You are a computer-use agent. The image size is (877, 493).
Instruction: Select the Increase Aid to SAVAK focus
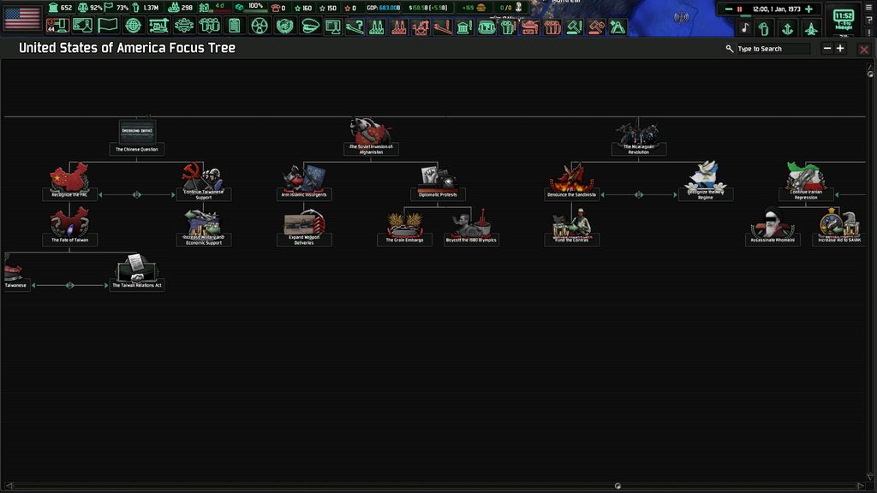click(839, 227)
